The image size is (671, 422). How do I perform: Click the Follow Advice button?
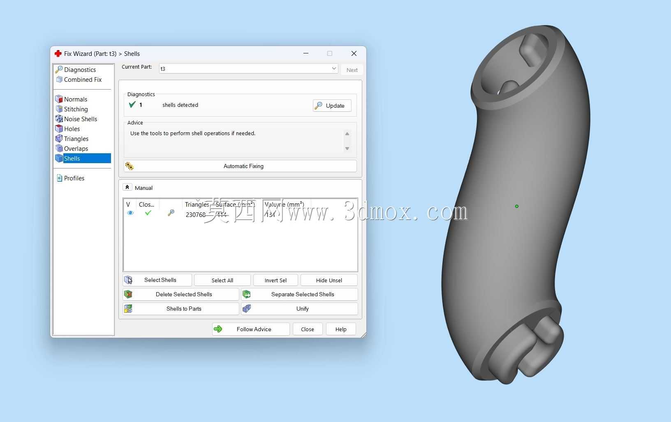tap(251, 329)
